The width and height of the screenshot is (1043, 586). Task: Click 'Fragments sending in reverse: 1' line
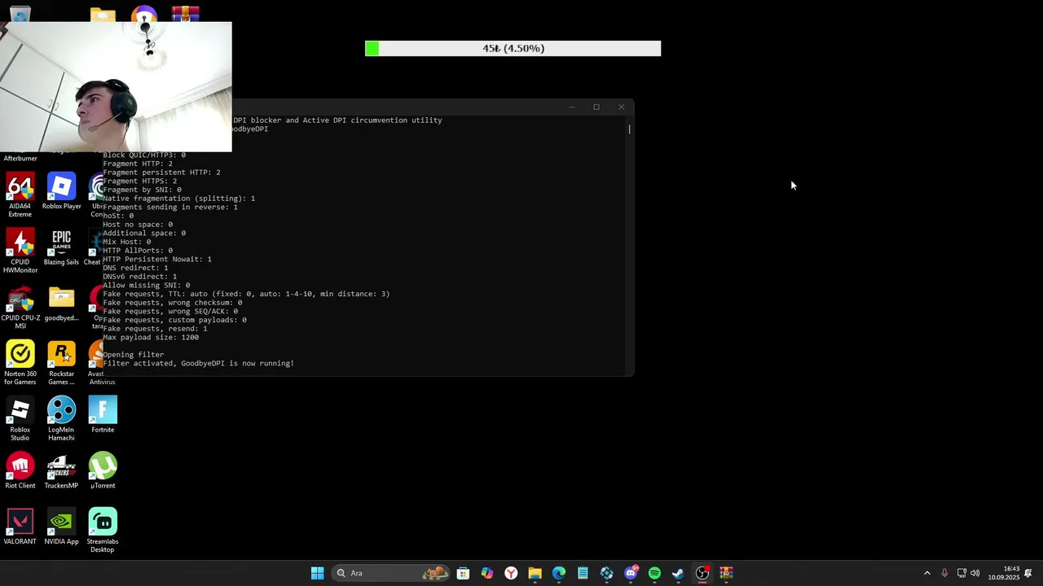170,207
